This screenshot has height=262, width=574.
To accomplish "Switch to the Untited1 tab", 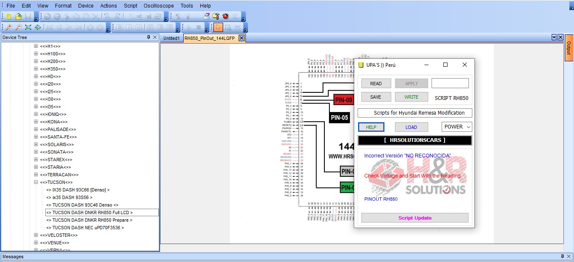I will point(171,38).
